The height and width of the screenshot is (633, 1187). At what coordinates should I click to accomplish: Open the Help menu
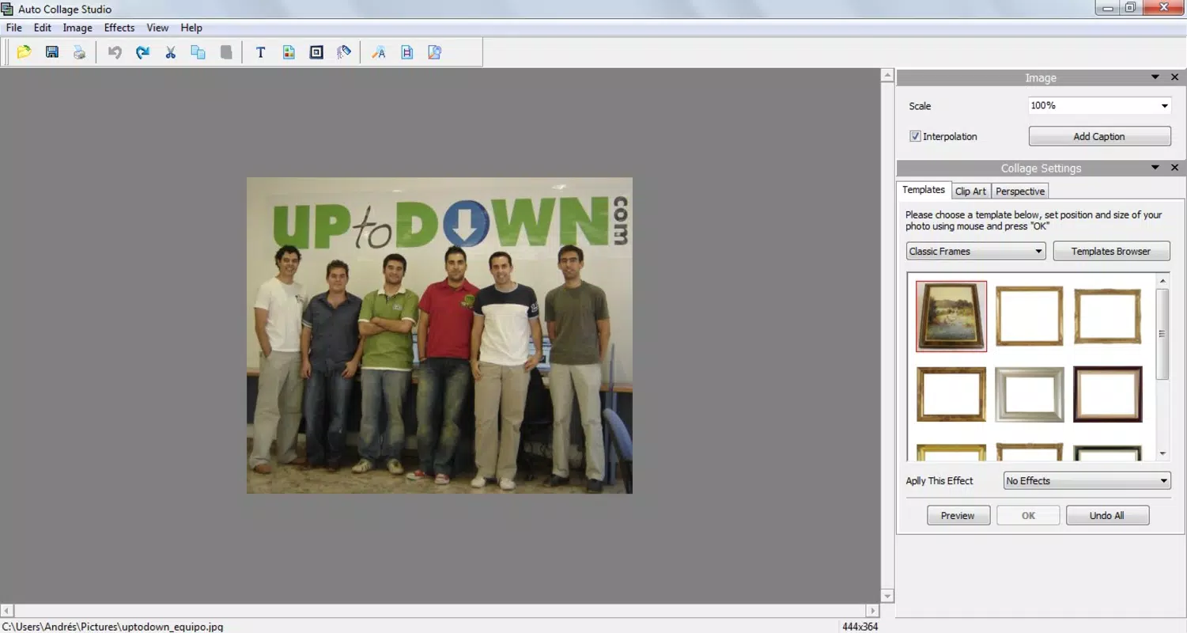coord(191,28)
